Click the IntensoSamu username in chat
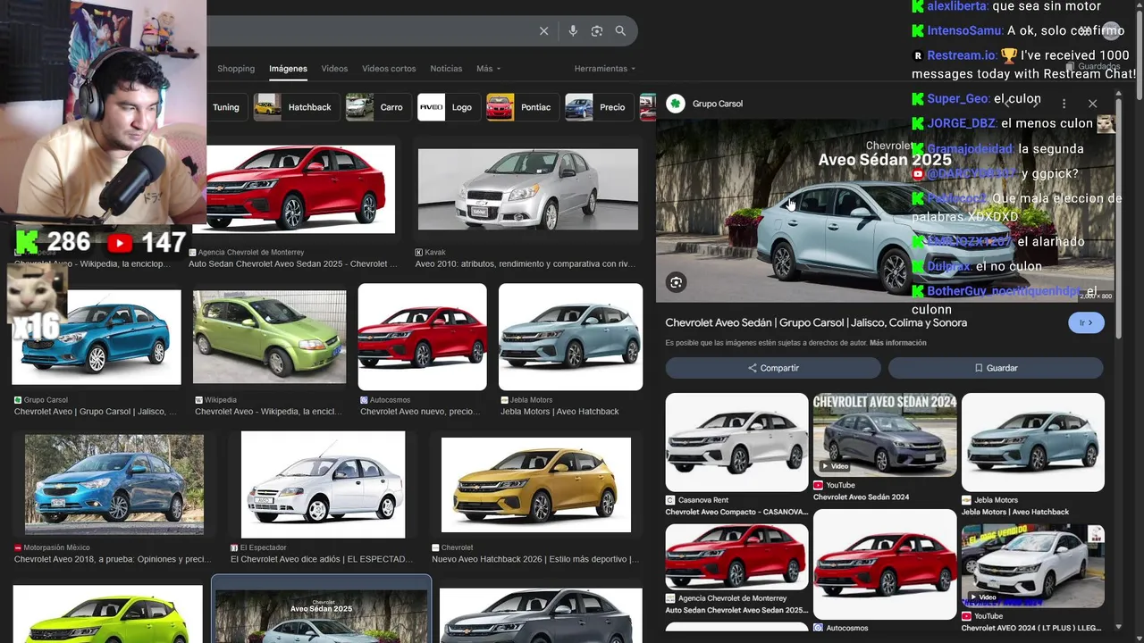 (964, 30)
